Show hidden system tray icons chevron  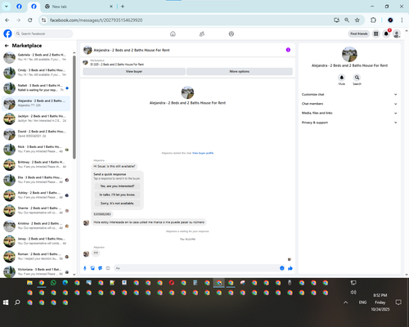(345, 302)
